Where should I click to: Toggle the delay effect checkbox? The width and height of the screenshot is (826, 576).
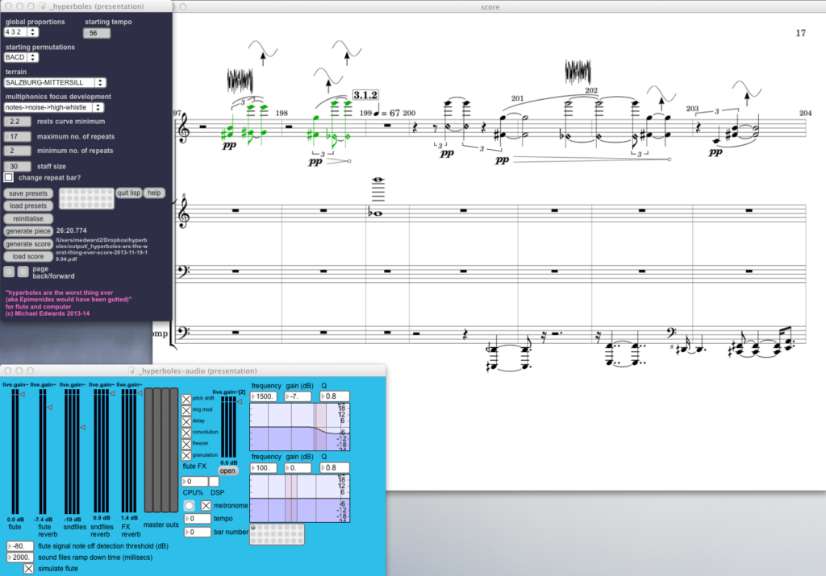(x=186, y=421)
